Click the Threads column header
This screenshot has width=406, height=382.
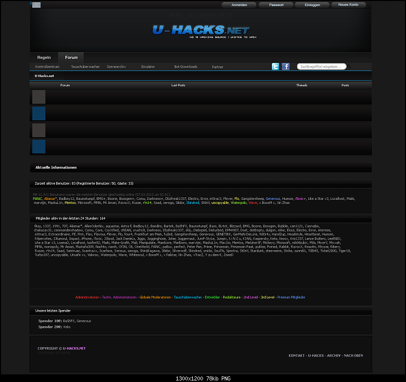coord(302,85)
